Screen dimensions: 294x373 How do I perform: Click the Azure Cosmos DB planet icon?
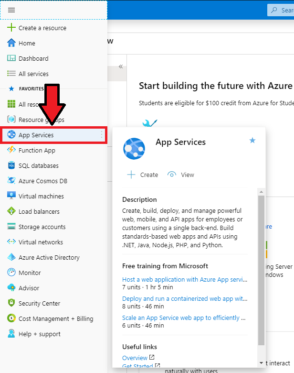pyautogui.click(x=11, y=181)
